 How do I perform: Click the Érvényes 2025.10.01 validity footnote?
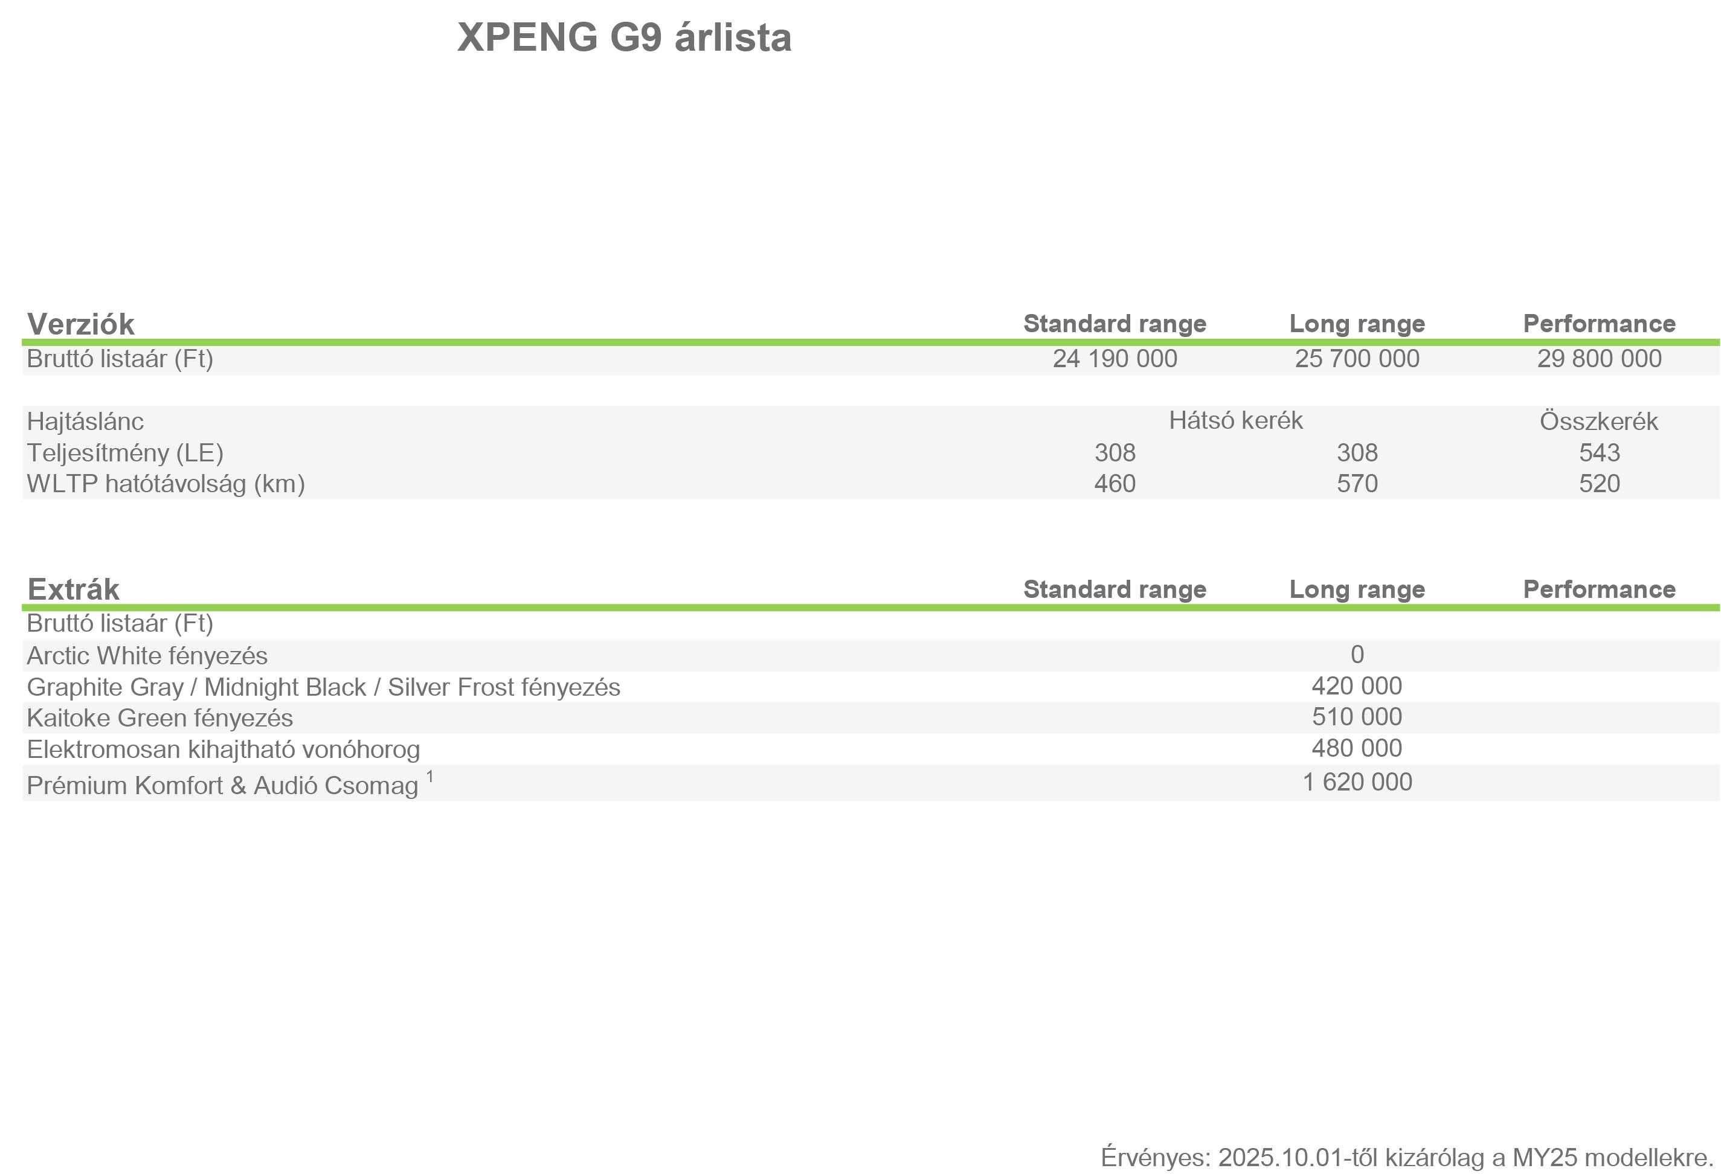coord(1407,1157)
